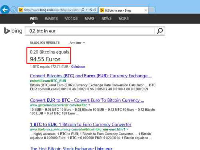Click the Bing logo

point(13,31)
